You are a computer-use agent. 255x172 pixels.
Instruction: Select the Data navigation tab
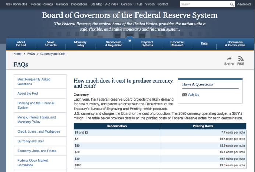(204, 43)
